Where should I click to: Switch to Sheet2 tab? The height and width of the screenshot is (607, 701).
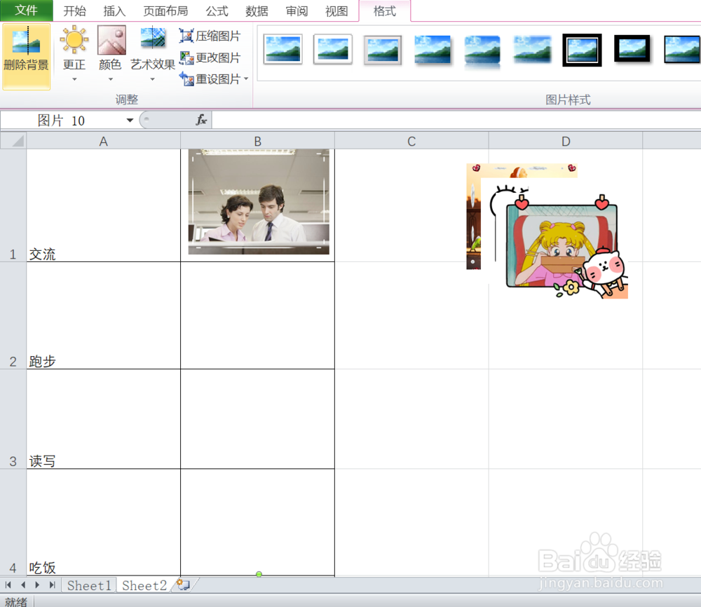click(144, 585)
